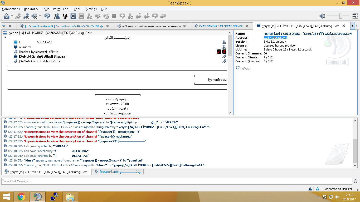Open the dropdown arrow next to mute speakers
The image size is (360, 202).
[40, 16]
